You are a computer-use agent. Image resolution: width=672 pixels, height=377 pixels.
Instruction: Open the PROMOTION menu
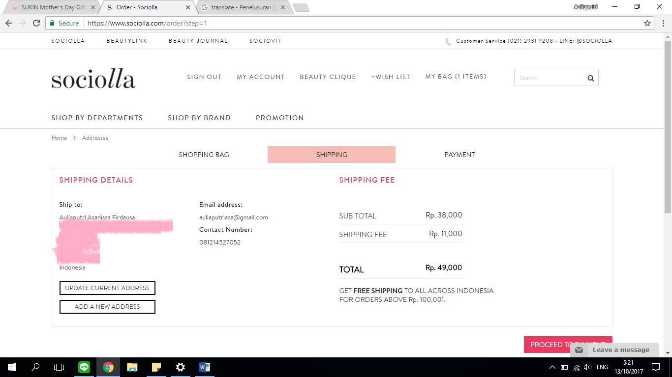tap(280, 118)
